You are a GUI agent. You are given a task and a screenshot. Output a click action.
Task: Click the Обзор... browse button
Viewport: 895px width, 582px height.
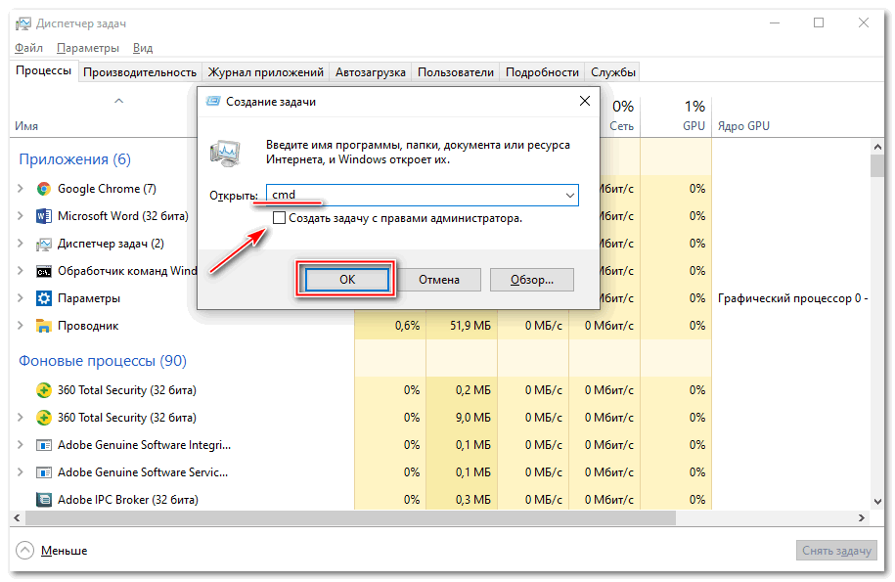click(x=531, y=280)
